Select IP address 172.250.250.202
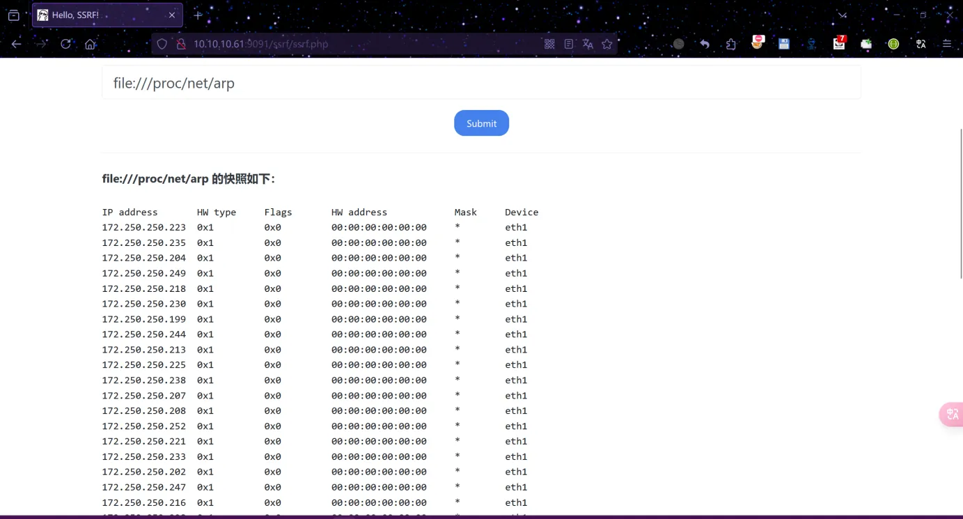This screenshot has width=963, height=519. point(144,472)
